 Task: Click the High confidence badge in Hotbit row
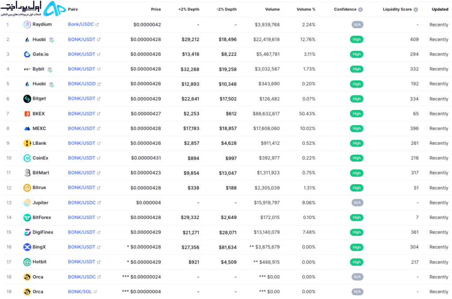(x=357, y=262)
